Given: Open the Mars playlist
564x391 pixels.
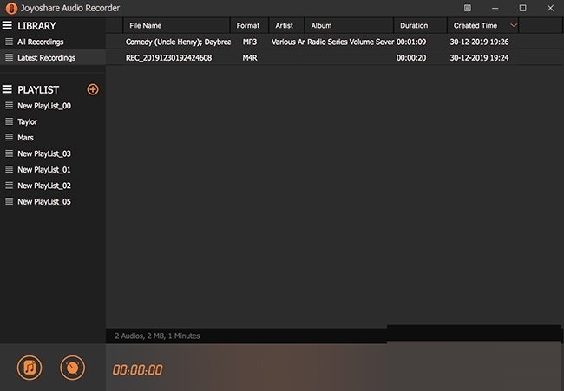Looking at the screenshot, I should pyautogui.click(x=26, y=138).
